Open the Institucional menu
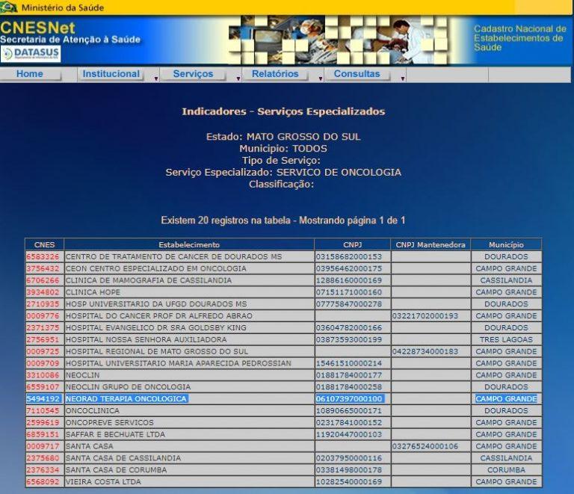The width and height of the screenshot is (574, 494). tap(111, 74)
